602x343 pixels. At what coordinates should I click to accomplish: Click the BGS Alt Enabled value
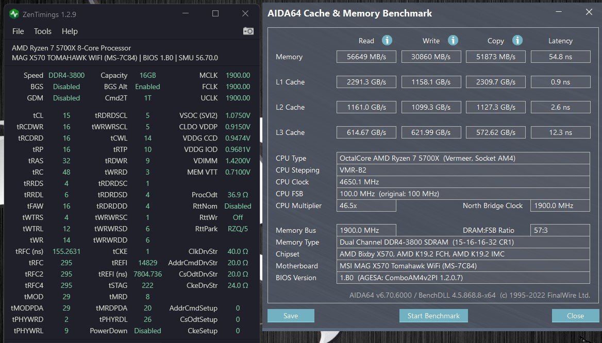(147, 87)
